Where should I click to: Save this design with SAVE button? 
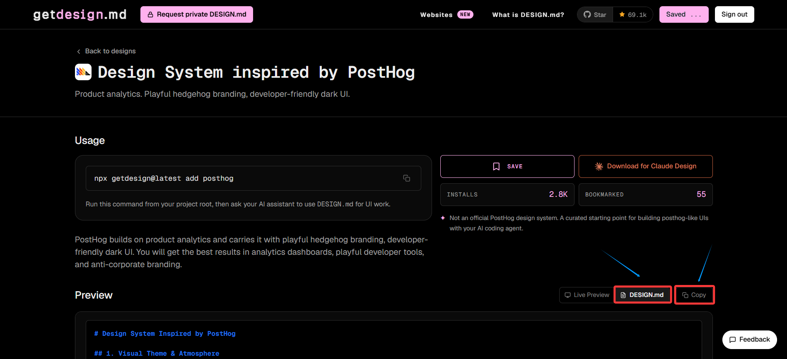tap(507, 166)
